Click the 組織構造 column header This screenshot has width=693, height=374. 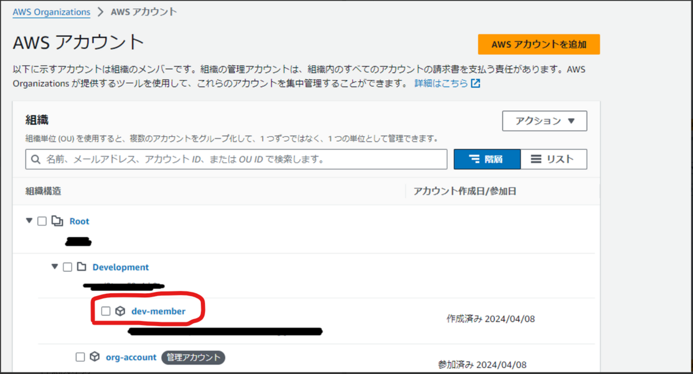[x=43, y=191]
